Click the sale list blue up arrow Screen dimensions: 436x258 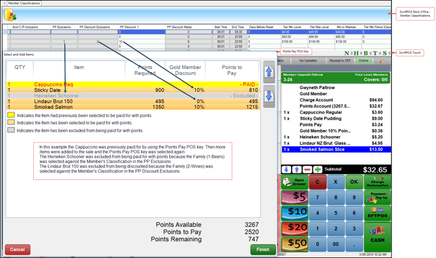tap(297, 170)
